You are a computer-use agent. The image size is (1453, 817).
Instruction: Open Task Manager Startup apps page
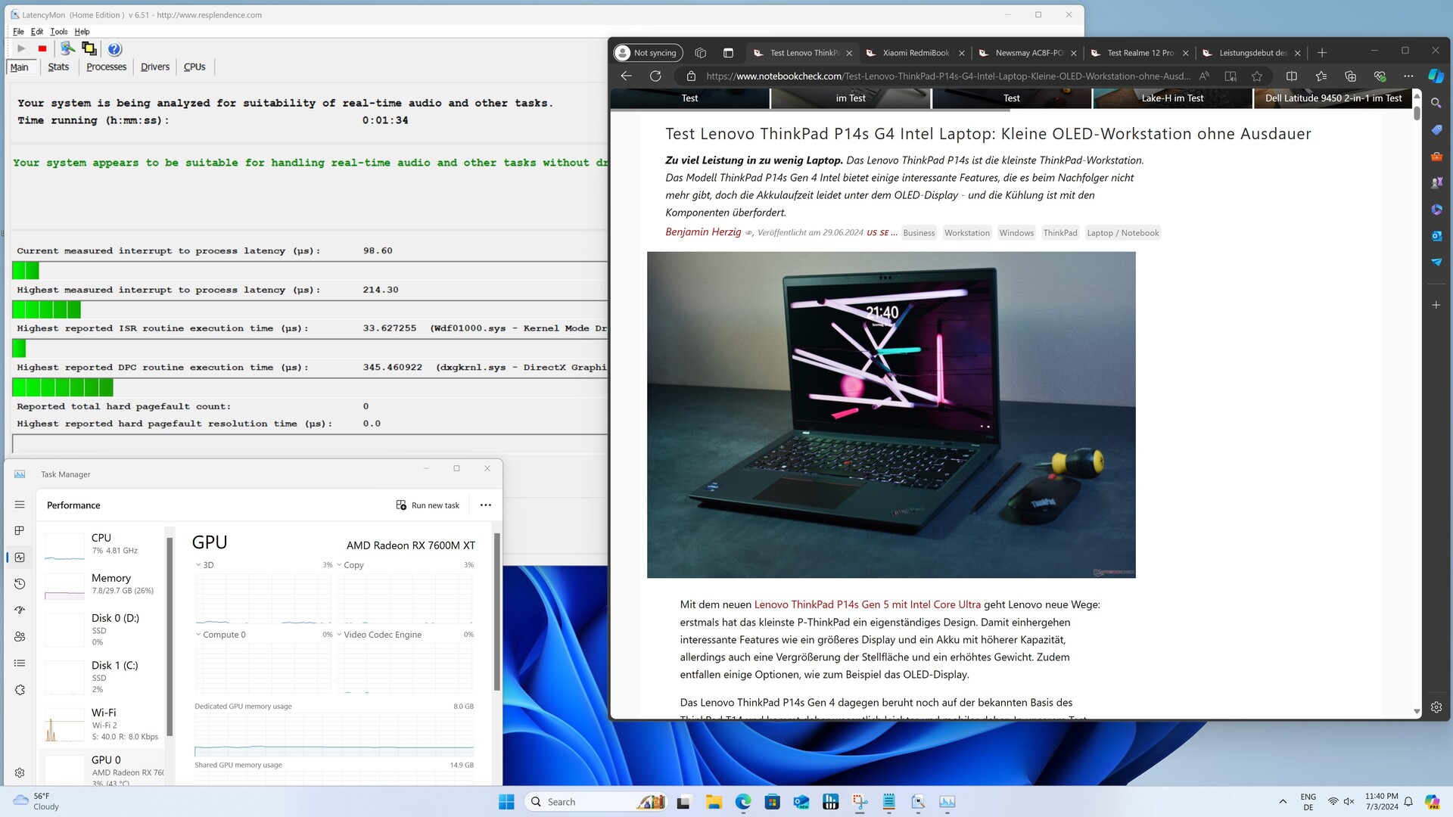coord(20,610)
